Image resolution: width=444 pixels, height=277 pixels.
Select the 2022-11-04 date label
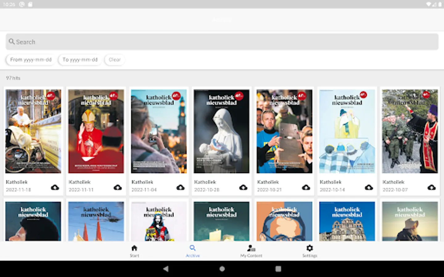(x=144, y=190)
